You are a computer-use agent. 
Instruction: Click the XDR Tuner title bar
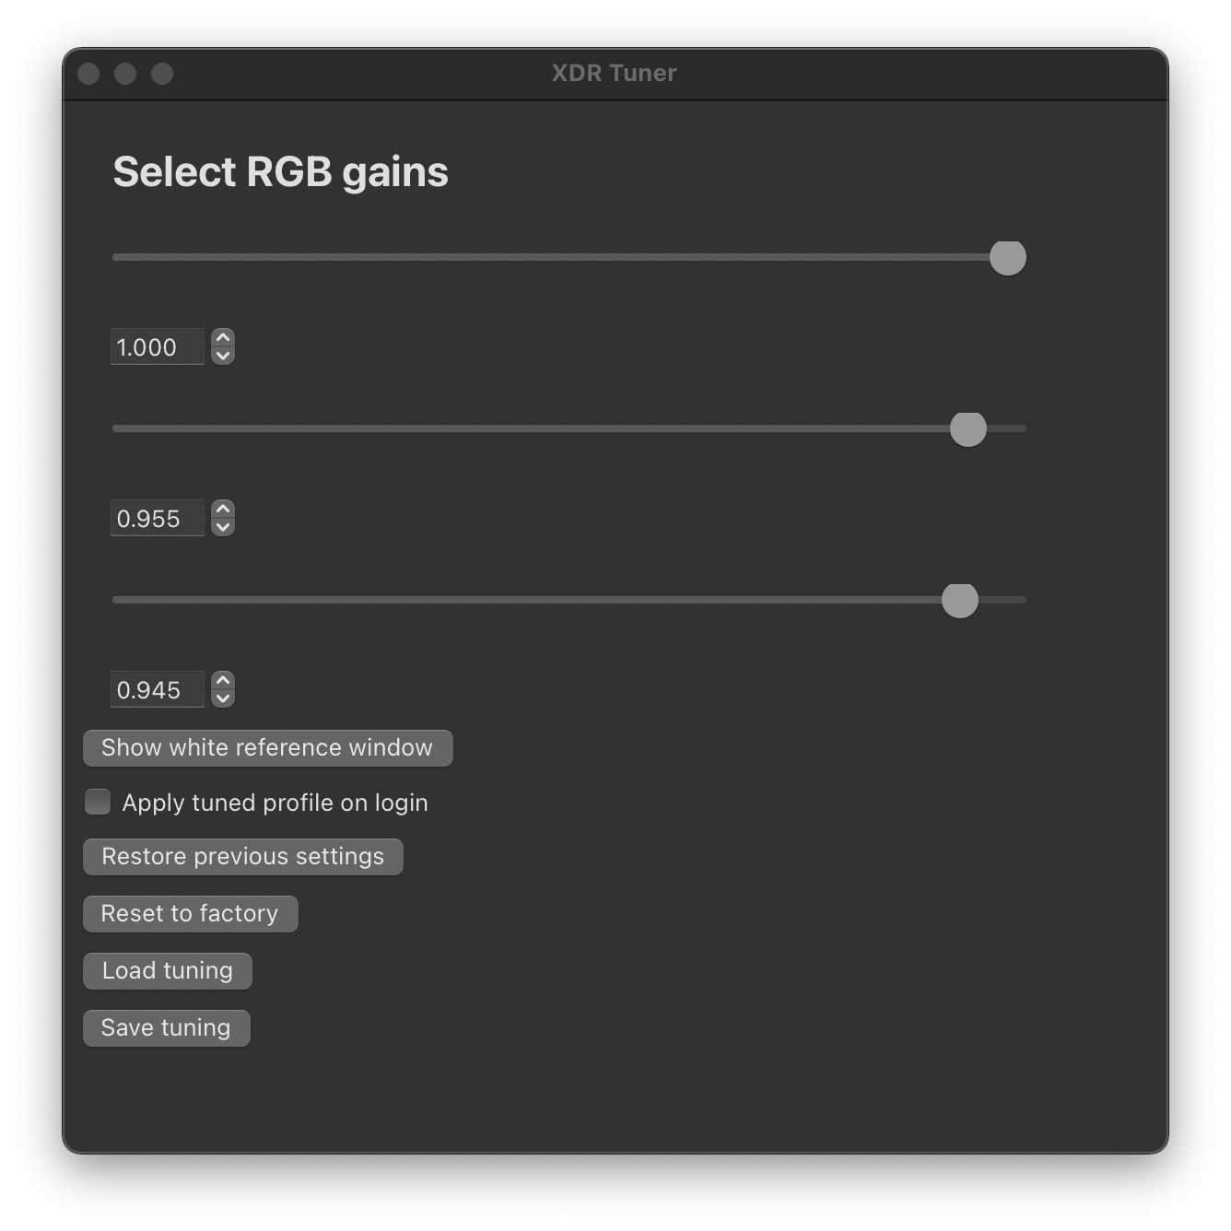coord(614,73)
